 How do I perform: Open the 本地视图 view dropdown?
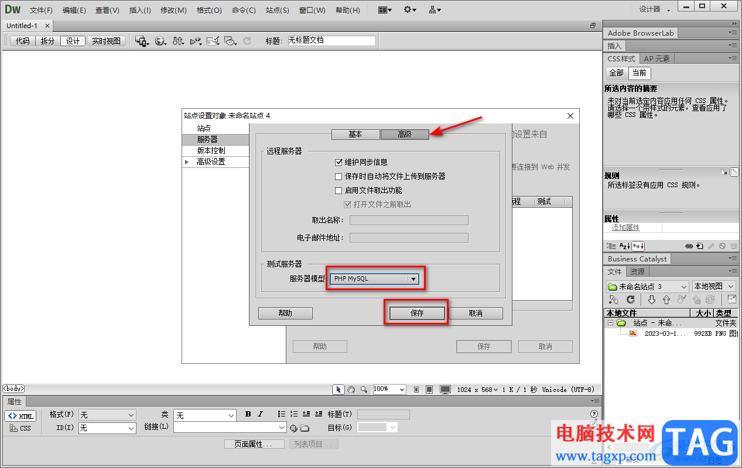pos(714,287)
